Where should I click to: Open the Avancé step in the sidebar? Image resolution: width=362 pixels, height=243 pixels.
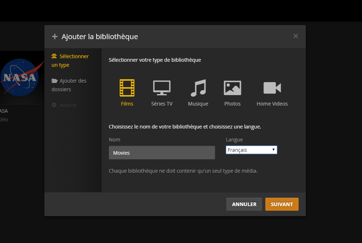coord(68,105)
